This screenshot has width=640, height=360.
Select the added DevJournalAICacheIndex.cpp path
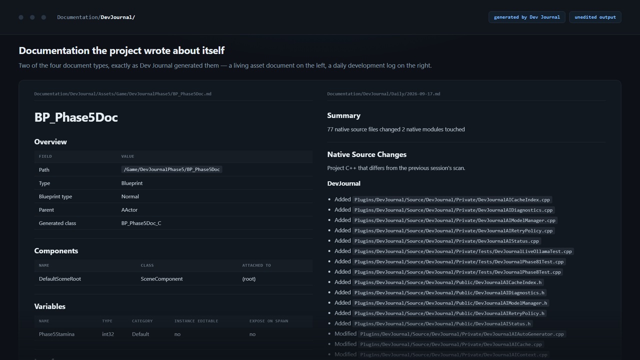pos(452,200)
